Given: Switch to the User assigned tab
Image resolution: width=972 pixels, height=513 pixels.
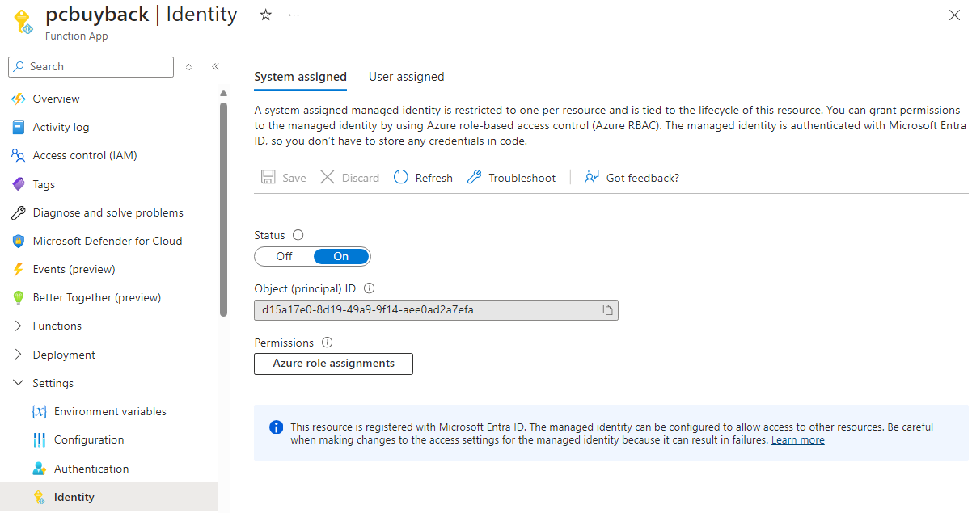Looking at the screenshot, I should coord(406,77).
